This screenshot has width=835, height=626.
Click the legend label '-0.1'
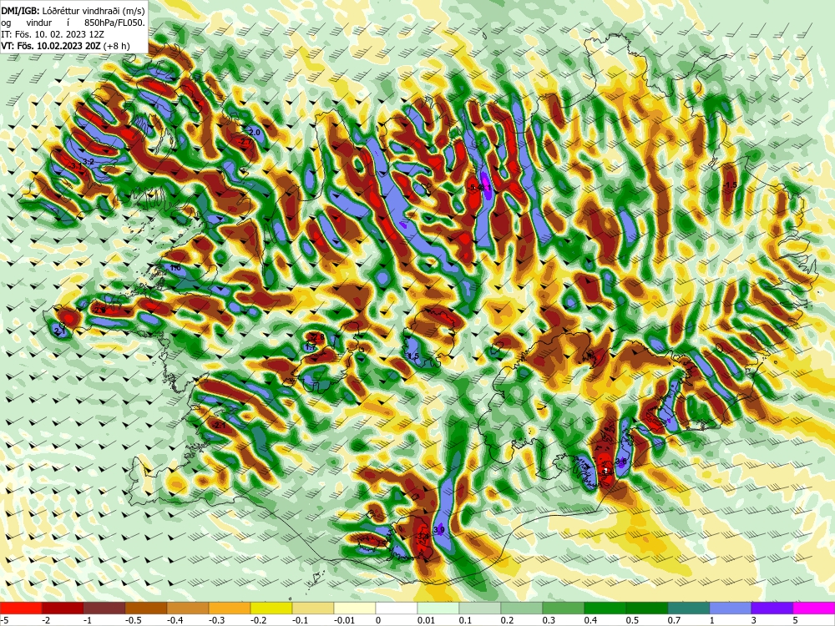[301, 620]
